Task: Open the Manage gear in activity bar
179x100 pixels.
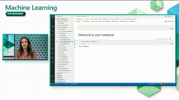Action: 53,81
